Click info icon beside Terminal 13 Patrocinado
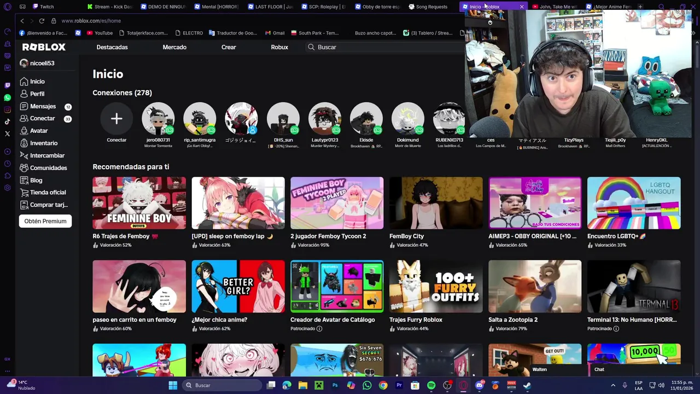700x394 pixels. 616,329
